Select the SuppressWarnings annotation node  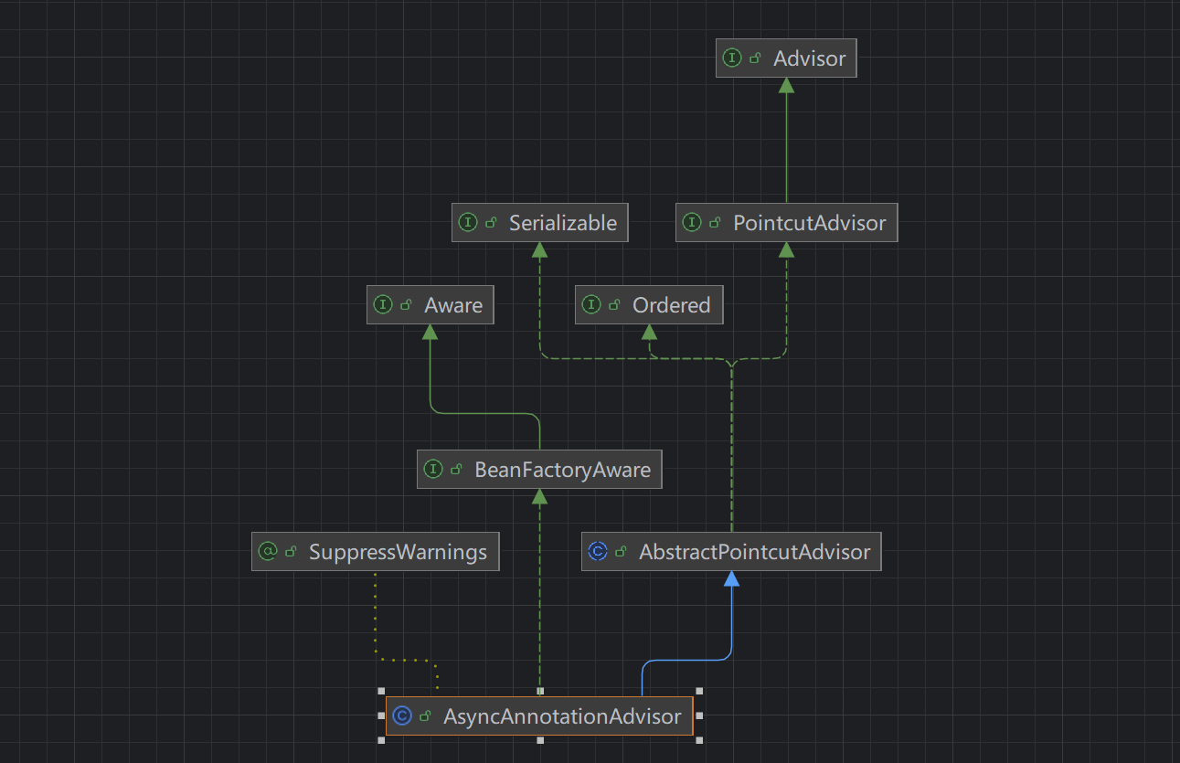click(x=375, y=552)
